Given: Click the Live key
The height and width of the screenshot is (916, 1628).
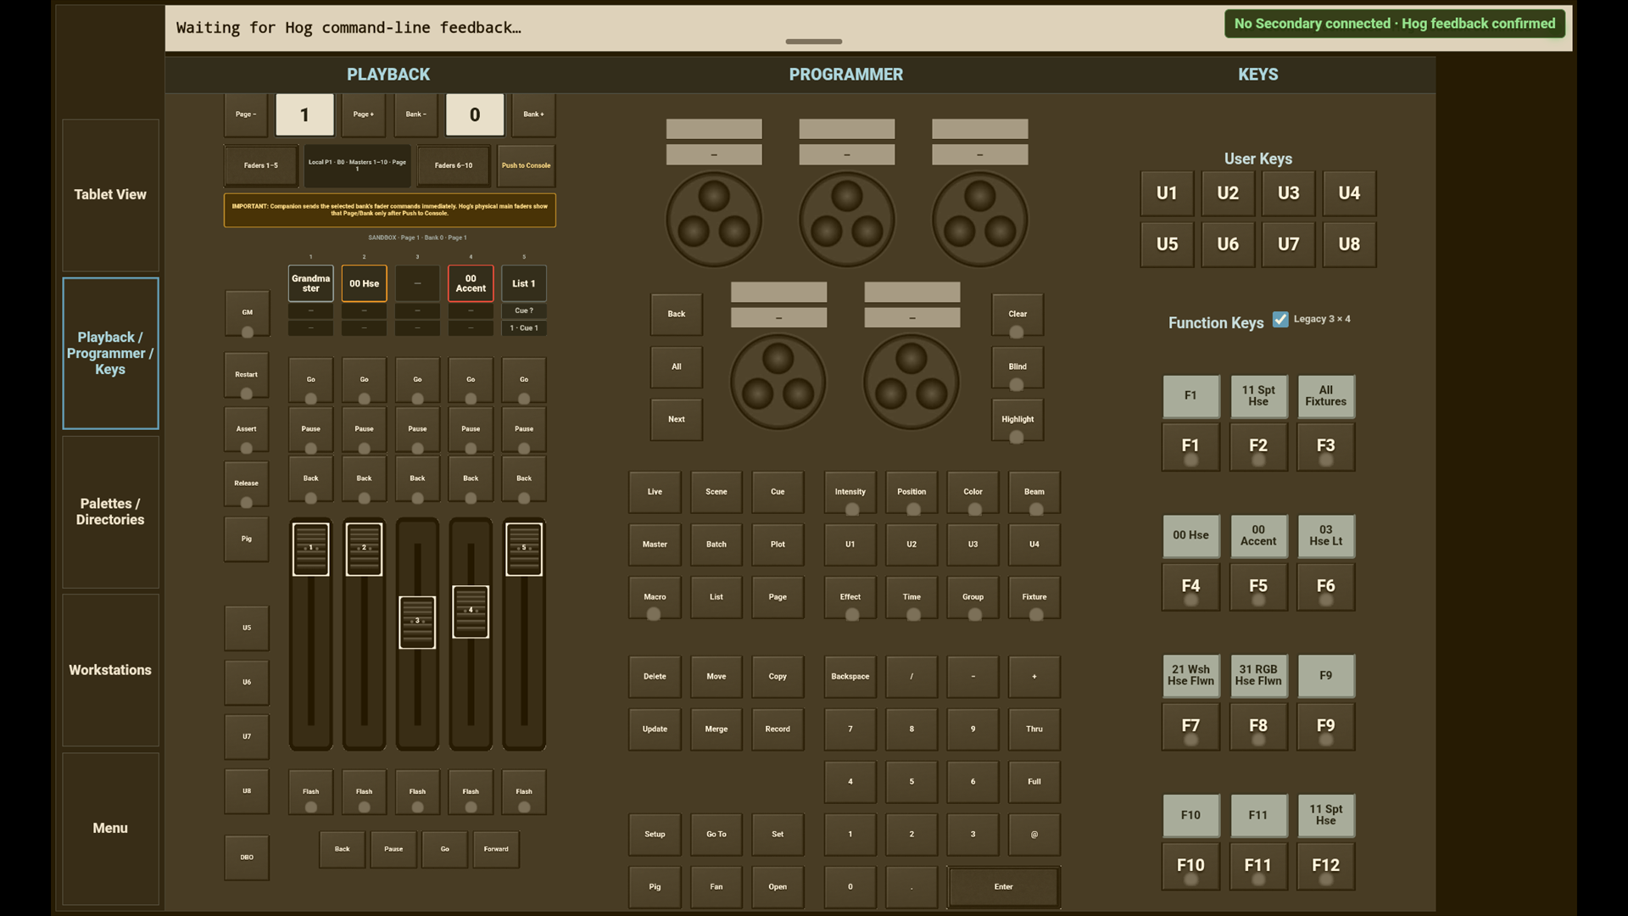Looking at the screenshot, I should pyautogui.click(x=655, y=493).
